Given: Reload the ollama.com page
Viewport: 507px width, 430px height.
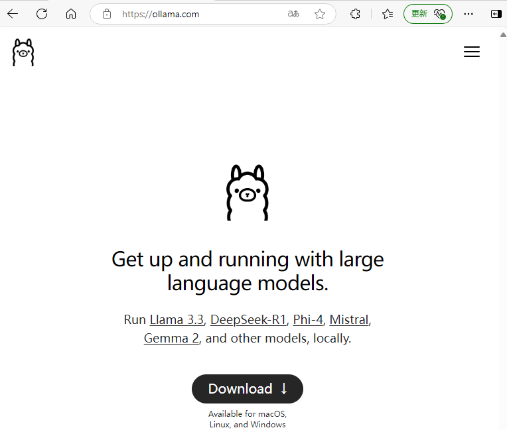Looking at the screenshot, I should 42,14.
